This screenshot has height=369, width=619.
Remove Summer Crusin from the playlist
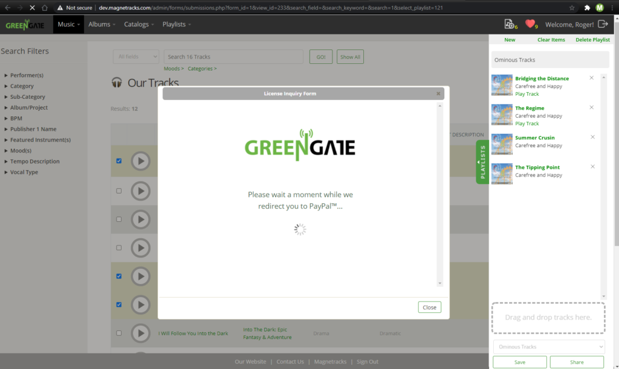point(592,137)
